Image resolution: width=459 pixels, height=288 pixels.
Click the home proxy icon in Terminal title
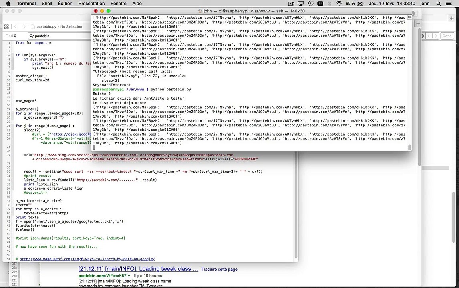pos(200,11)
